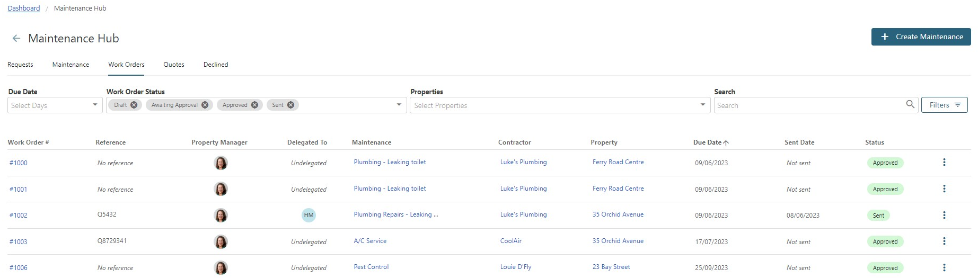This screenshot has height=278, width=978.
Task: Expand the Work Order Status dropdown arrow
Action: click(399, 105)
